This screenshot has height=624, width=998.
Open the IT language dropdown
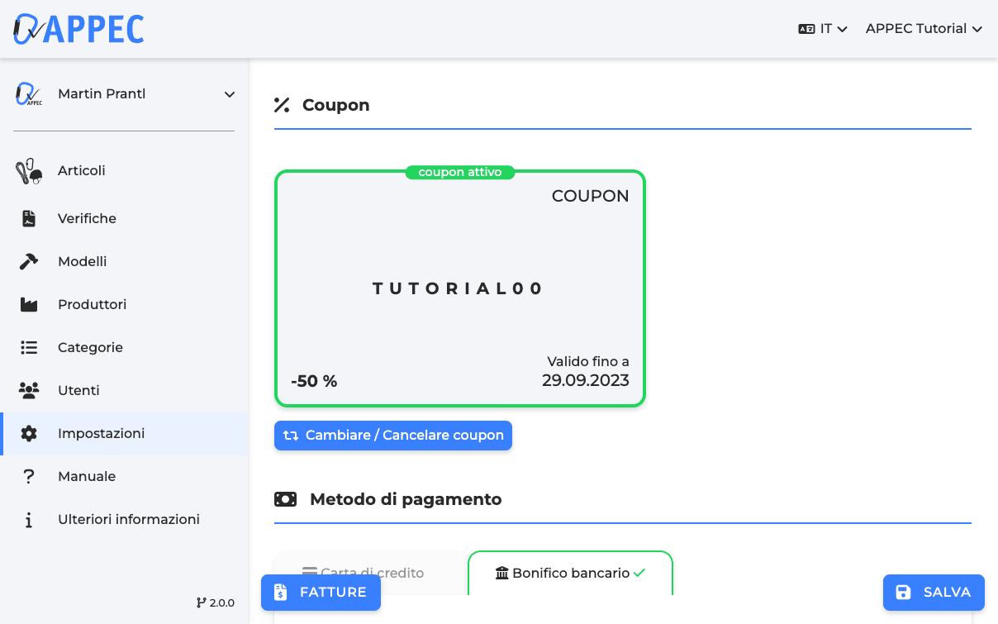pyautogui.click(x=823, y=28)
